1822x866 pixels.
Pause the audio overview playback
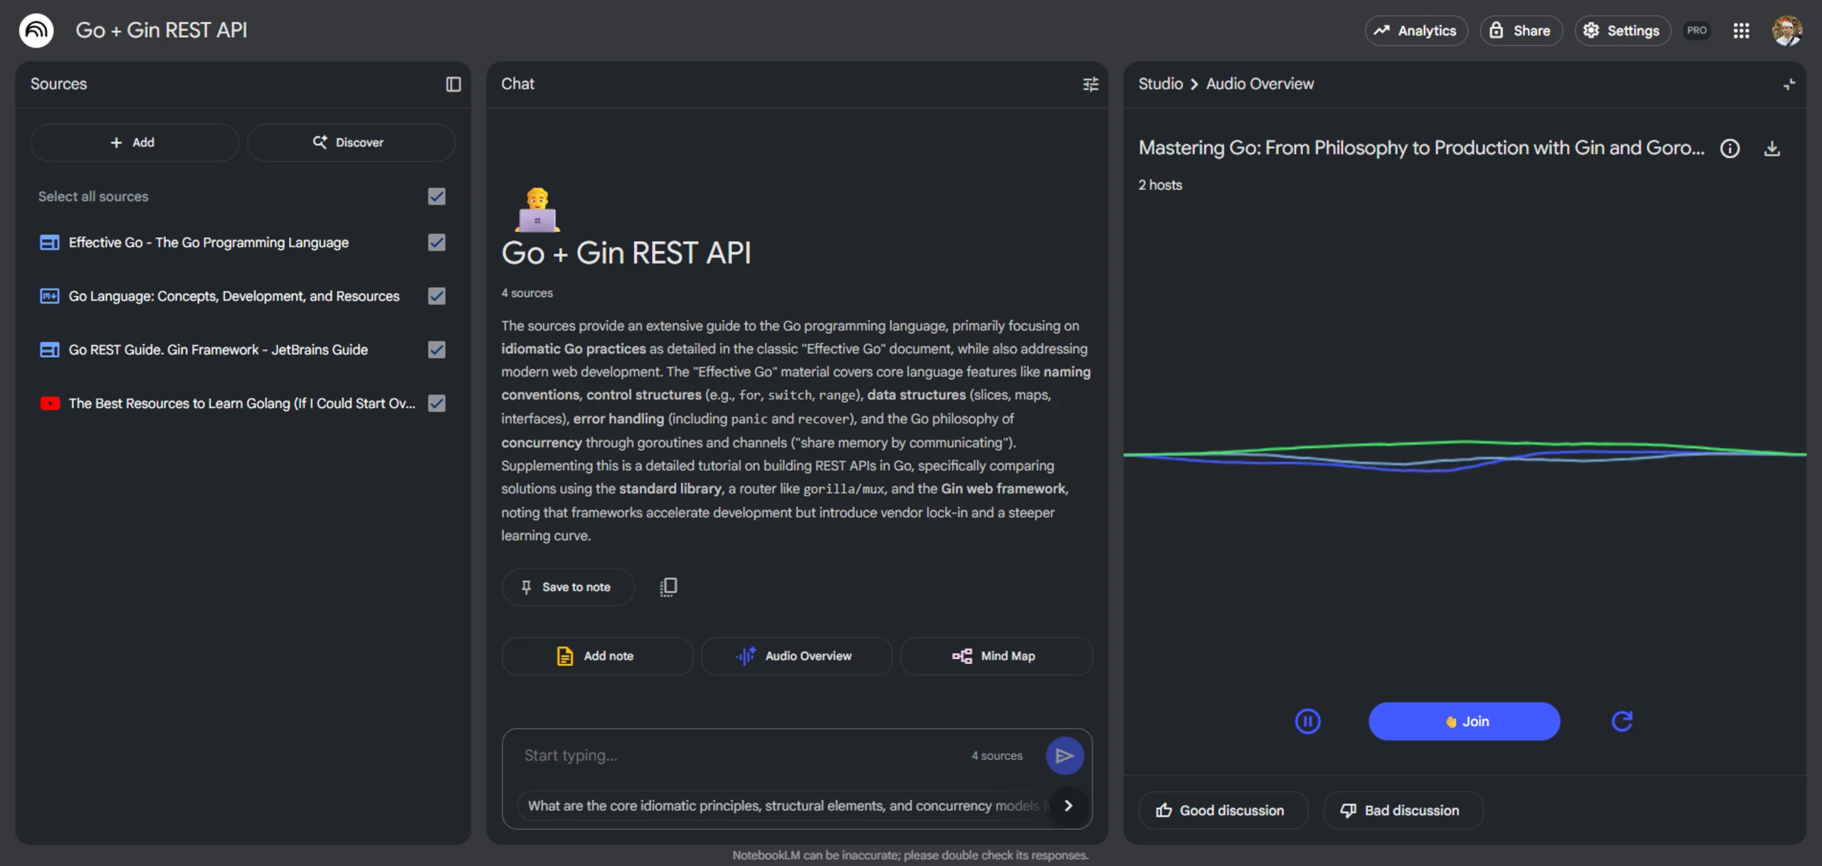(1307, 721)
